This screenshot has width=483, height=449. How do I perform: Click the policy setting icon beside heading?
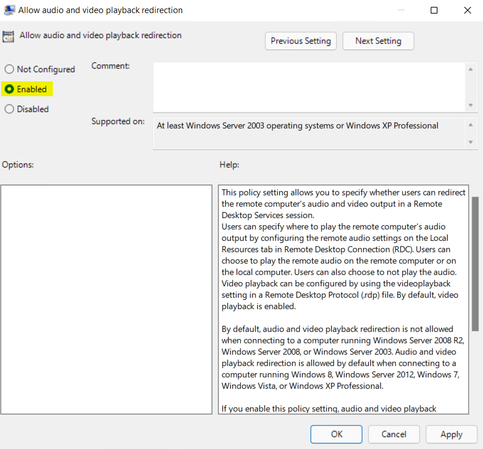tap(9, 36)
